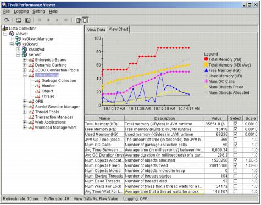Click the fast-forward toolbar icon
Screen dimensions: 261x205
(x=66, y=20)
